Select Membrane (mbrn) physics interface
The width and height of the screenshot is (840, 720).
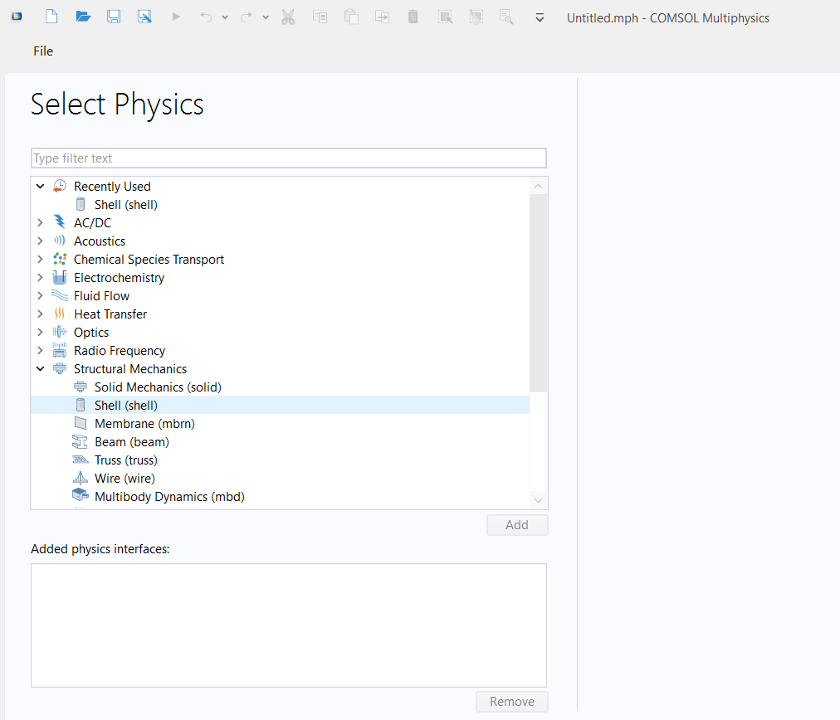[144, 424]
